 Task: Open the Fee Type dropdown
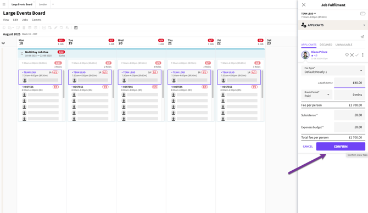coord(333,70)
